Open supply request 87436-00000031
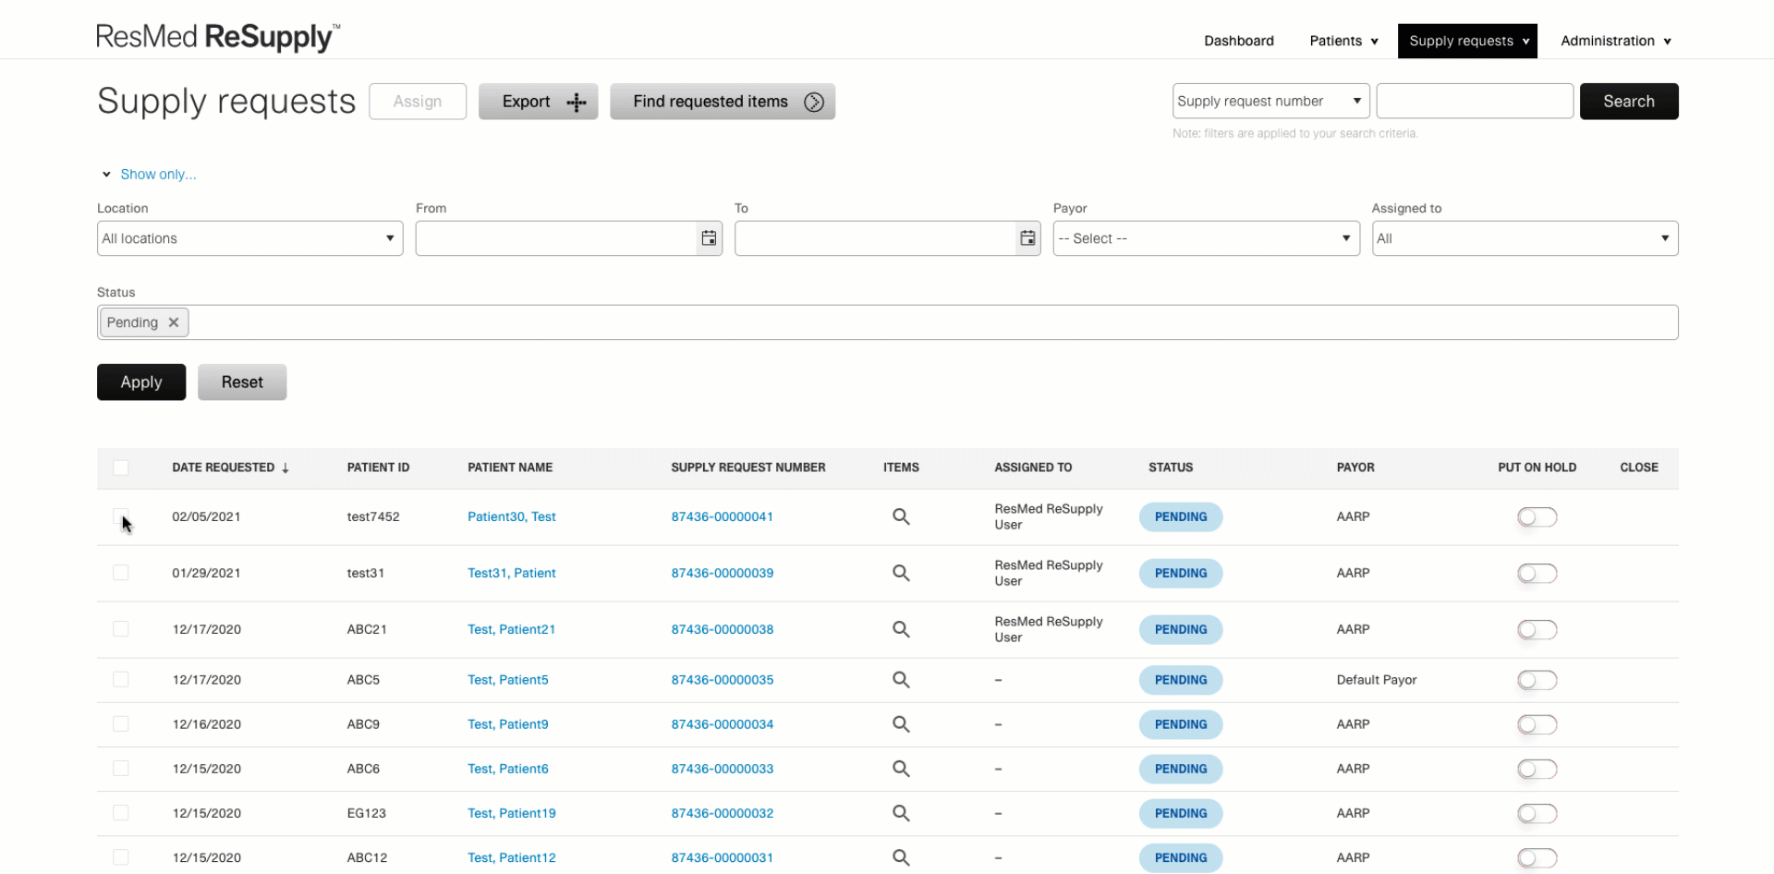The height and width of the screenshot is (874, 1774). click(722, 857)
